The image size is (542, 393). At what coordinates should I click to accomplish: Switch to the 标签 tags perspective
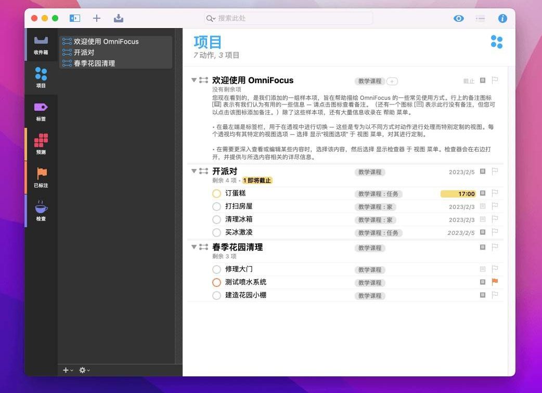coord(41,111)
